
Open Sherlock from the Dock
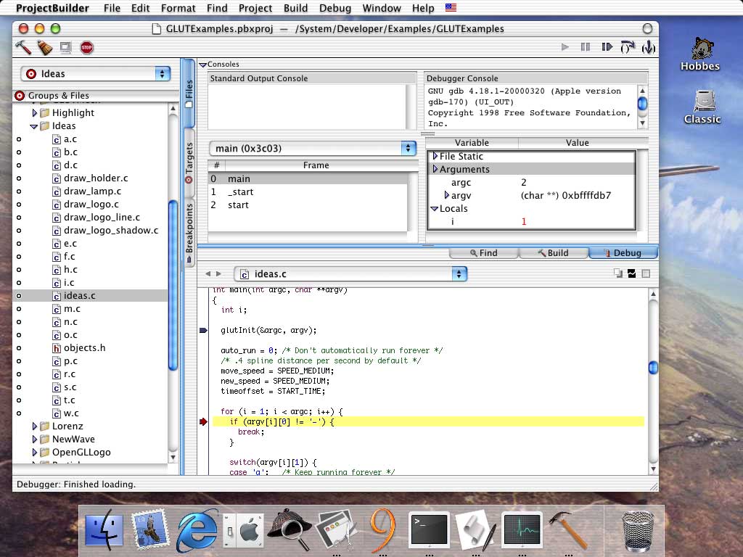click(x=289, y=529)
